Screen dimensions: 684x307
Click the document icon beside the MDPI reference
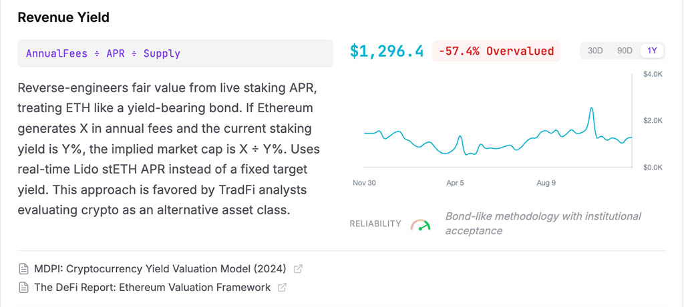tap(24, 269)
